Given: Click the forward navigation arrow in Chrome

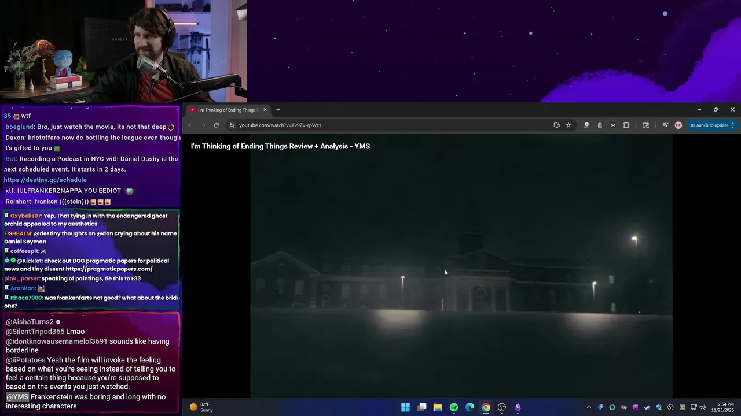Looking at the screenshot, I should pyautogui.click(x=203, y=125).
